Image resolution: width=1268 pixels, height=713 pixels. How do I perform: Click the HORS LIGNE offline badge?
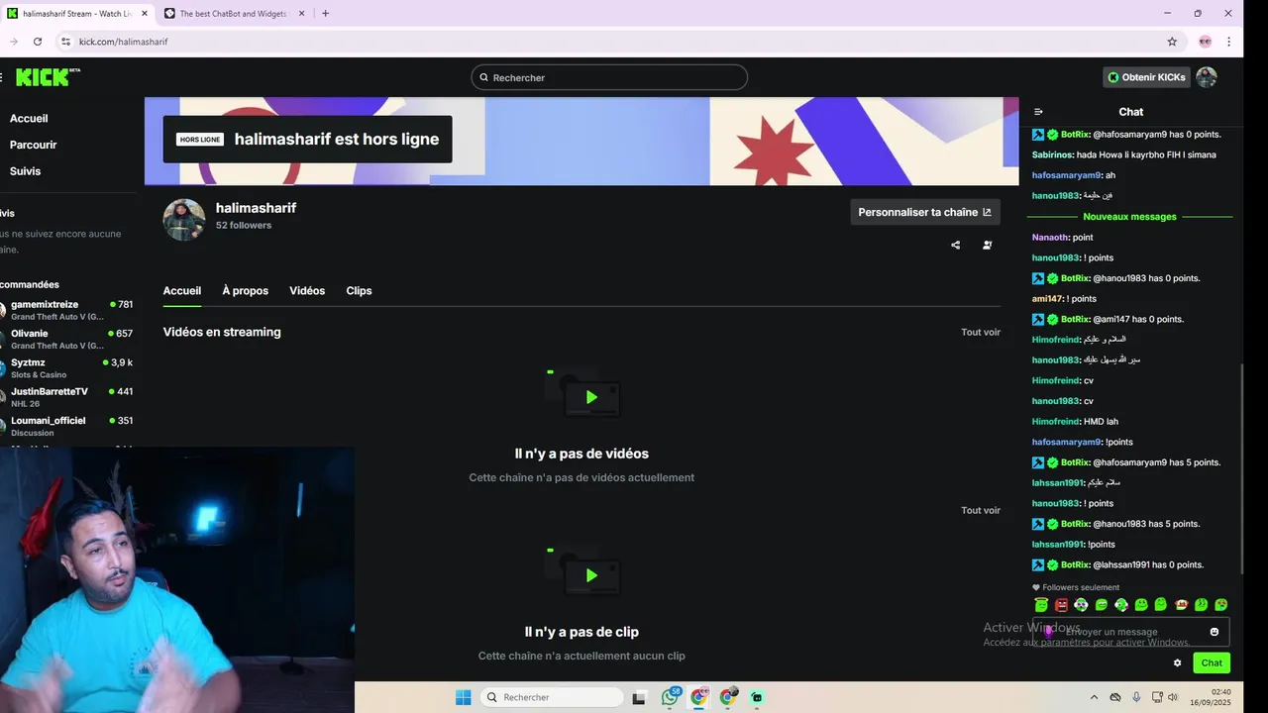pos(200,140)
